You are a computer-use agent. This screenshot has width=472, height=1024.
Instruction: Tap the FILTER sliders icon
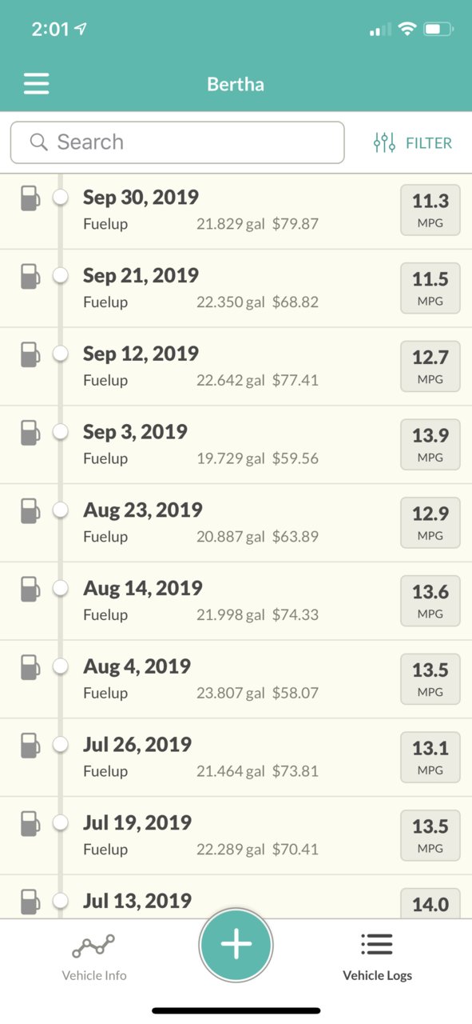point(384,143)
